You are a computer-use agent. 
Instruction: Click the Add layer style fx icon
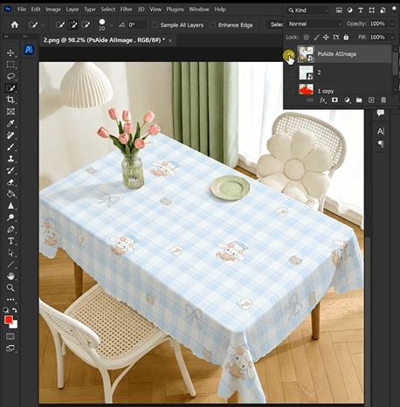(x=322, y=100)
